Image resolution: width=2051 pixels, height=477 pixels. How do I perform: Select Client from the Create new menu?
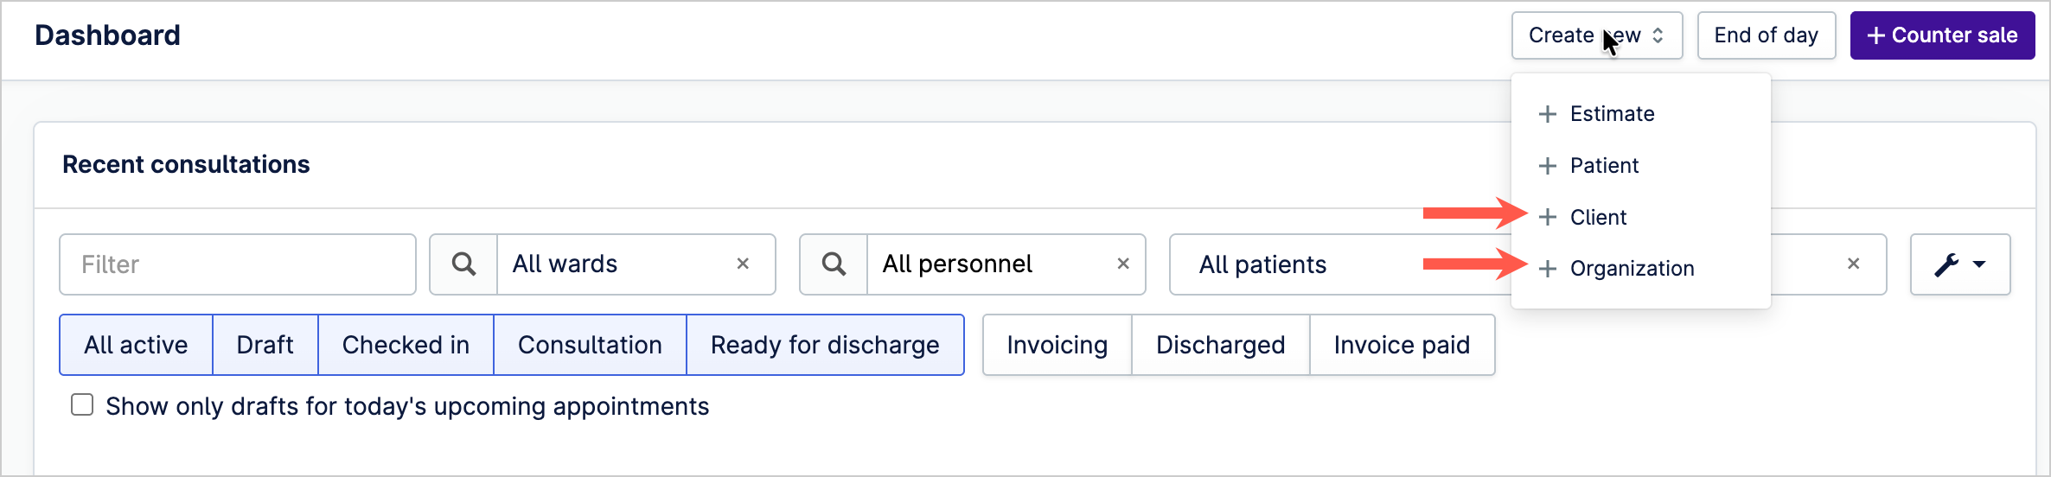[1598, 217]
